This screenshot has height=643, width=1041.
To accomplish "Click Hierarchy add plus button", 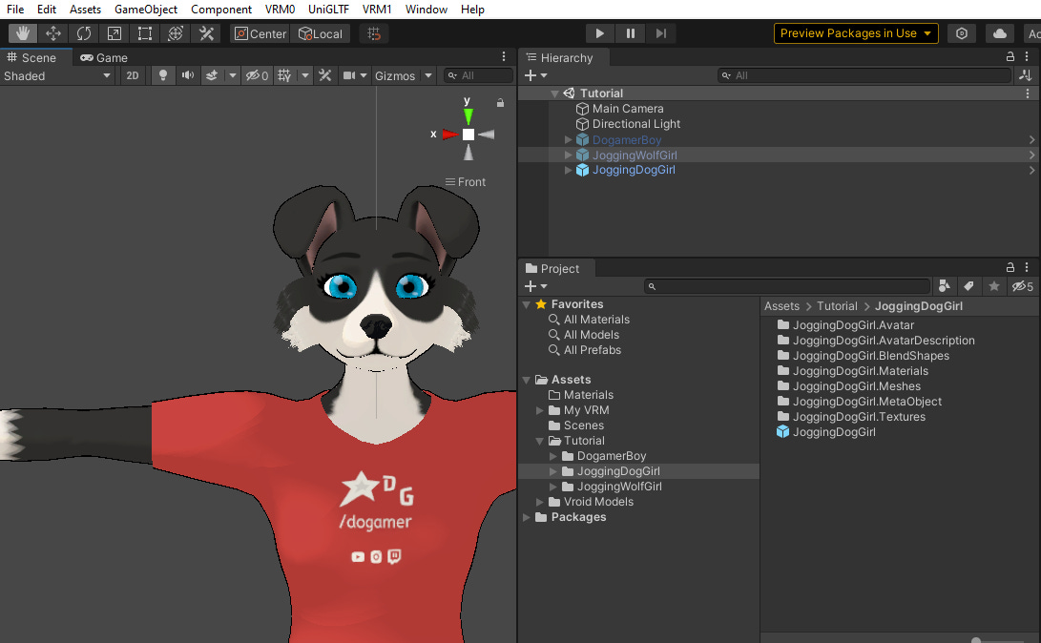I will click(530, 75).
